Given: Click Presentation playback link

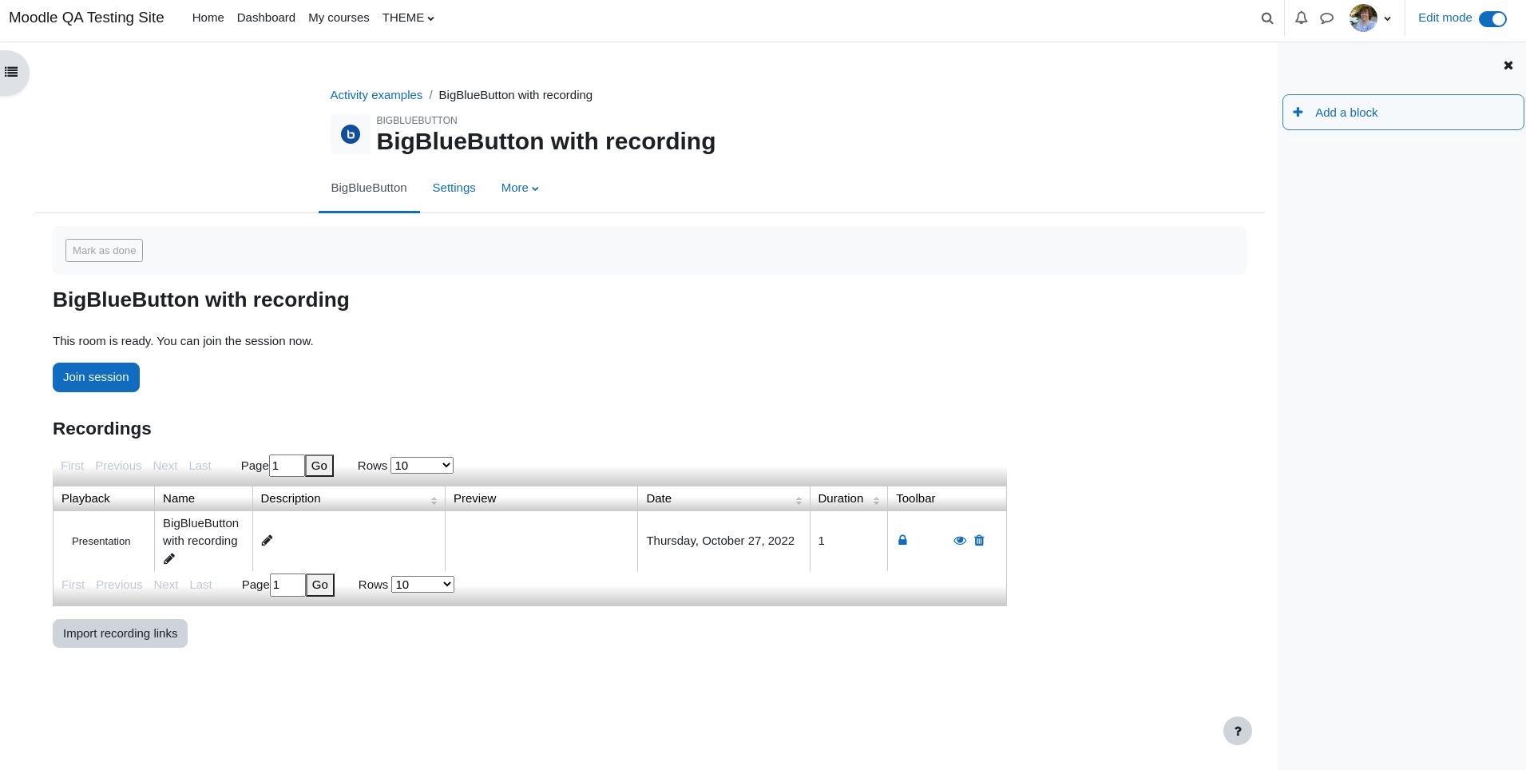Looking at the screenshot, I should [101, 542].
